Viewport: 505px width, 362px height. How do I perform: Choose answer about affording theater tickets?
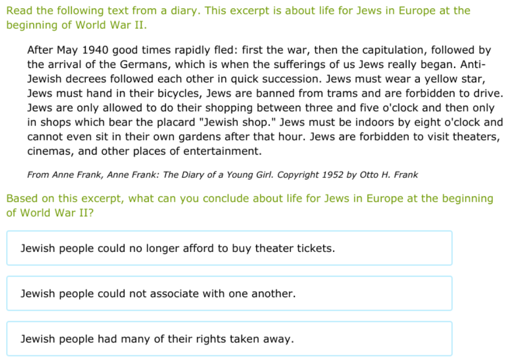(x=229, y=248)
